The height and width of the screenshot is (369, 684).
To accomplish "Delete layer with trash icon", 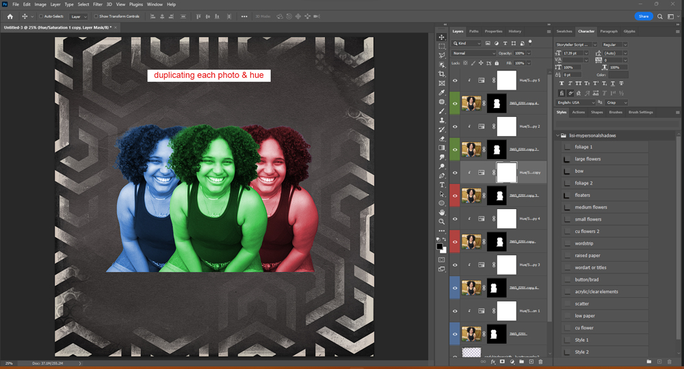I will coord(540,361).
